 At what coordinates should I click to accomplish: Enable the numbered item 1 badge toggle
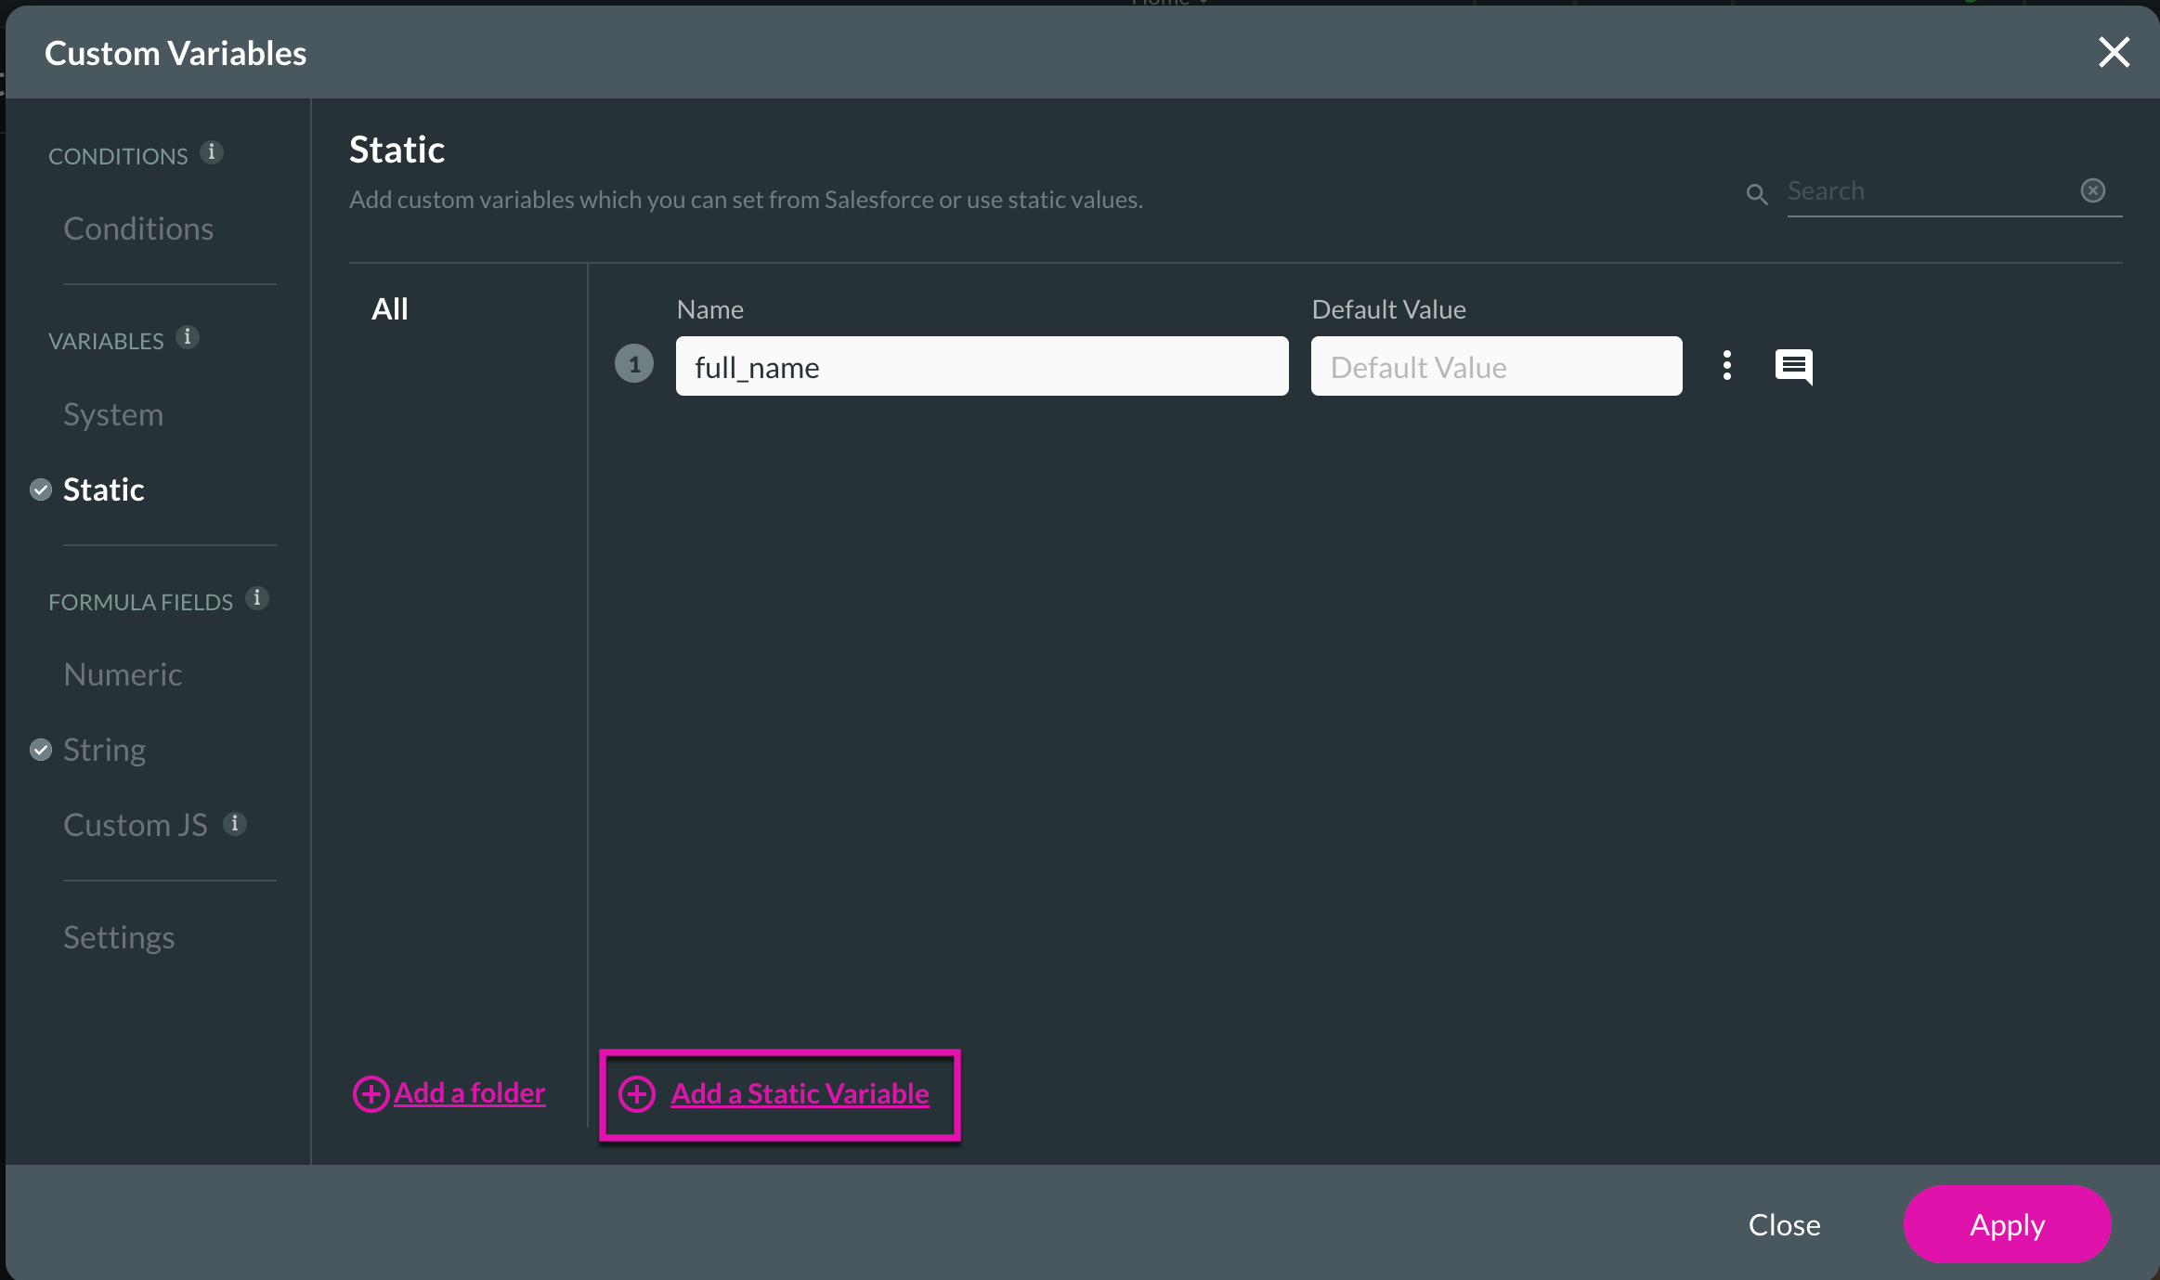tap(633, 364)
